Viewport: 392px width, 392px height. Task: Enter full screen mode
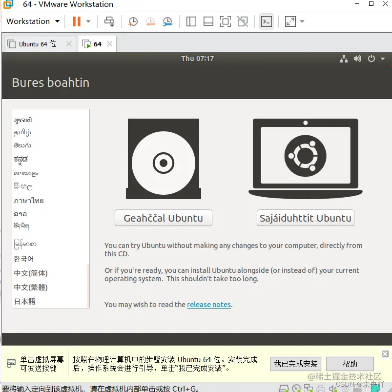click(x=225, y=21)
